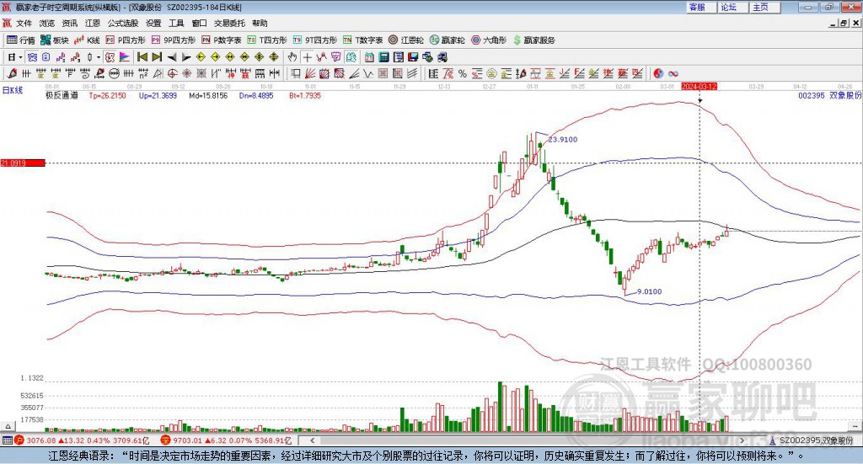863x464 pixels.
Task: Select the zigzag wave line tool
Action: click(367, 73)
